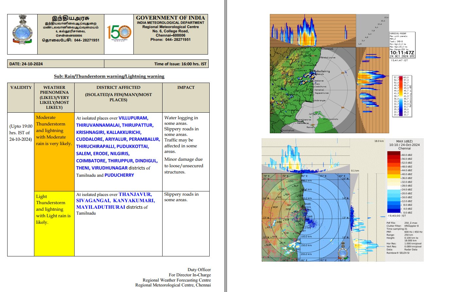
Task: Click the district name PUDUKKOTTAI
Action: click(133, 146)
